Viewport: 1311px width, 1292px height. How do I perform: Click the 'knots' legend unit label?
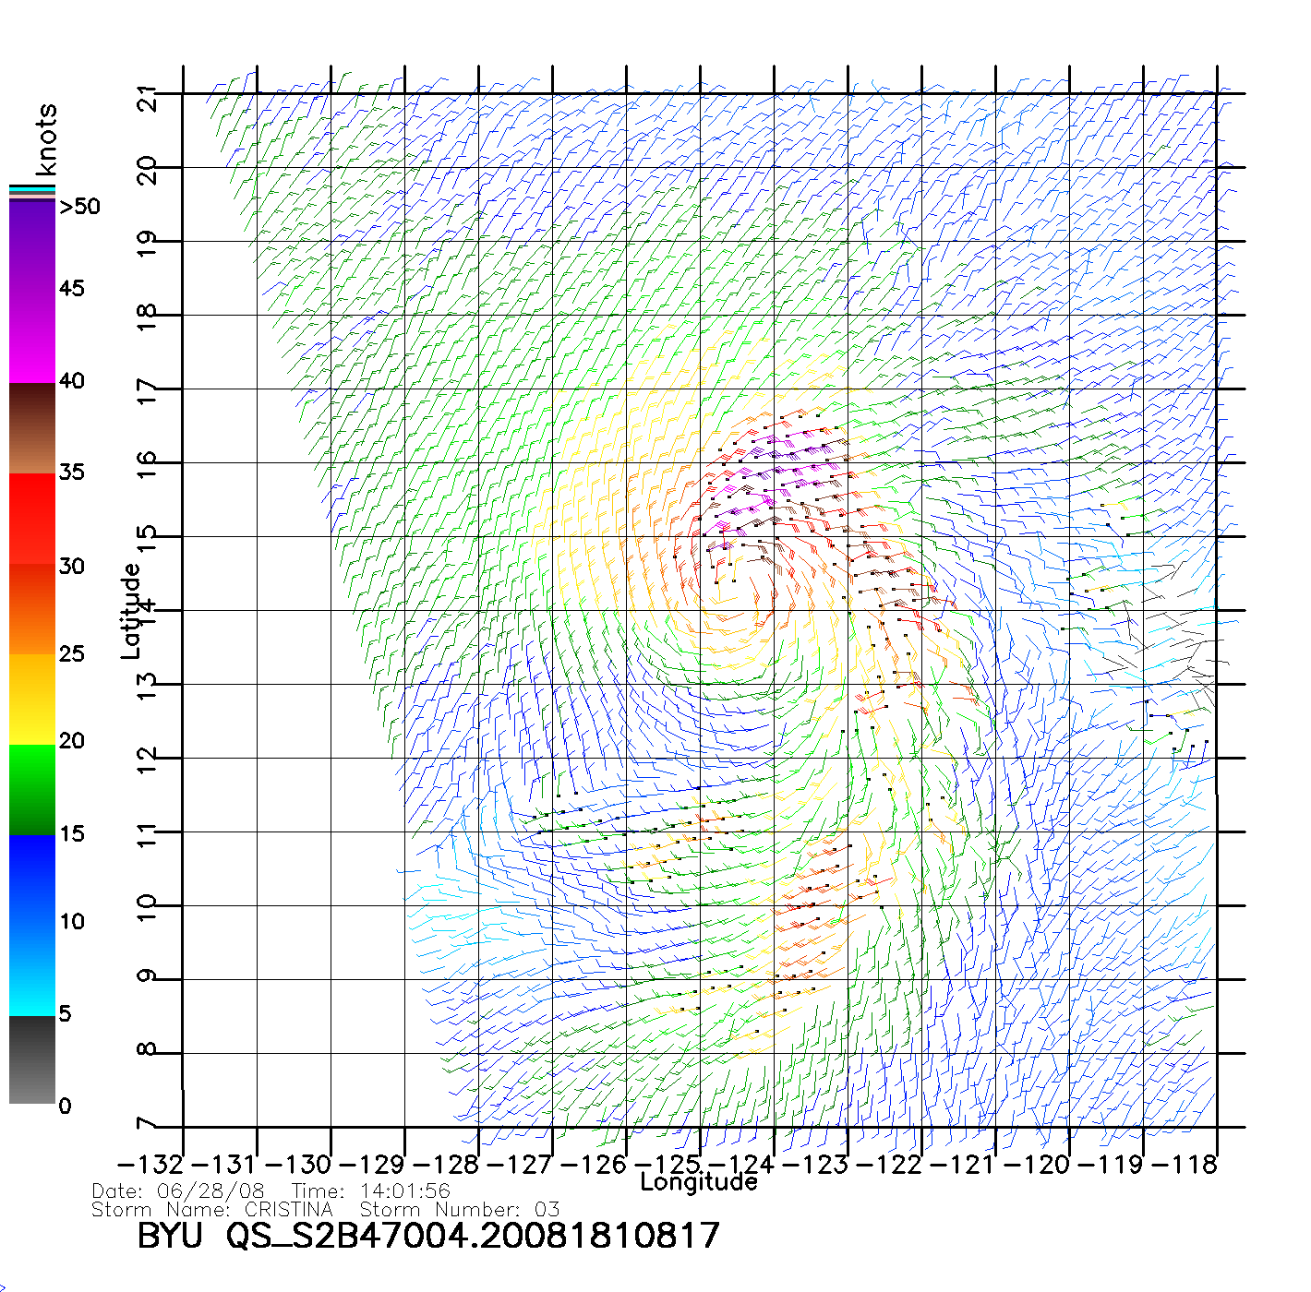click(x=46, y=139)
